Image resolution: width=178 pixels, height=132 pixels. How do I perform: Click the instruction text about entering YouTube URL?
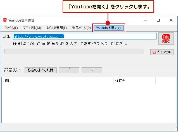coord(70,44)
